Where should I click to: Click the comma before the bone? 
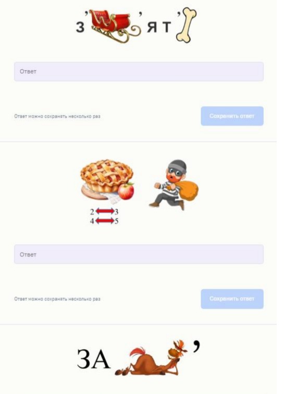tap(178, 15)
